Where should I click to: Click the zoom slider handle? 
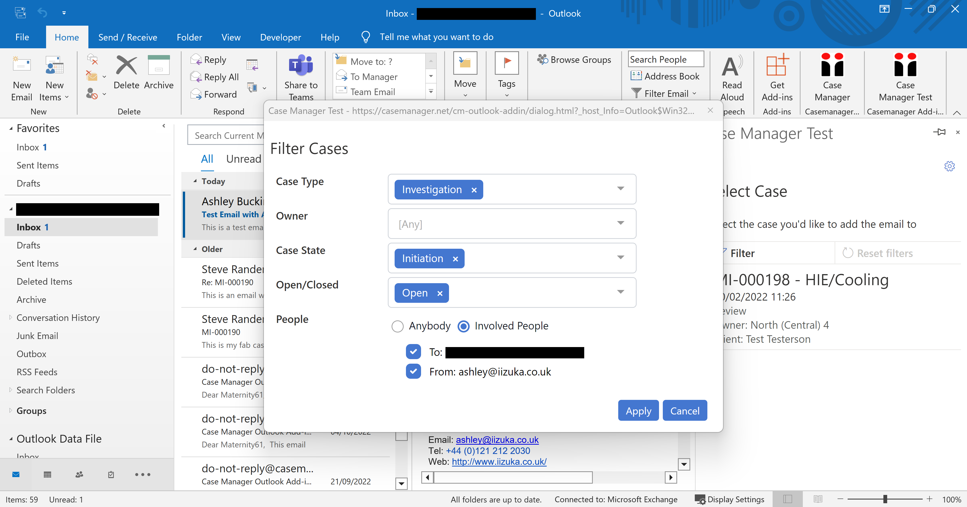tap(885, 499)
